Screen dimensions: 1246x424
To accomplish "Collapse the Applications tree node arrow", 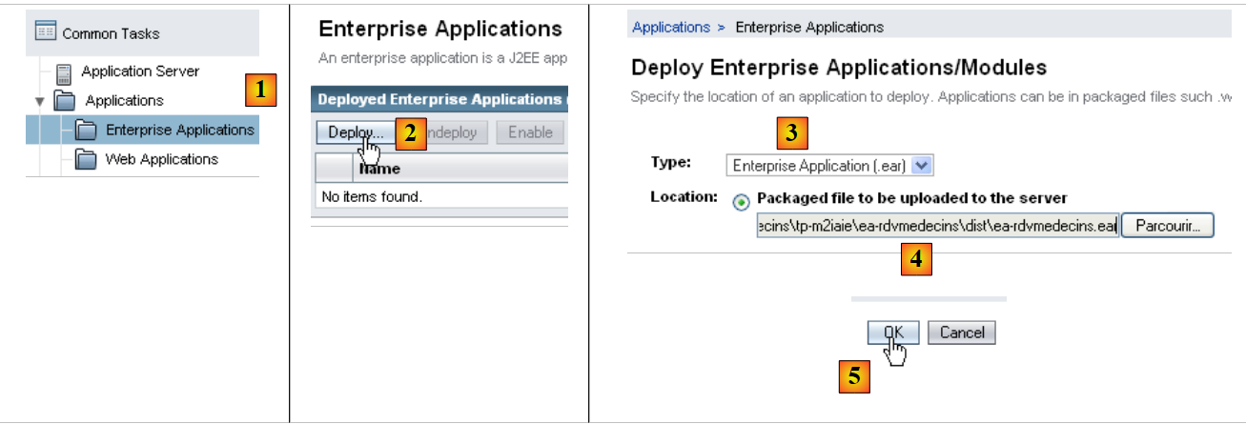I will click(39, 101).
